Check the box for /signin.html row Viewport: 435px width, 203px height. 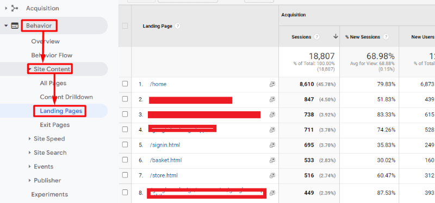coord(125,144)
